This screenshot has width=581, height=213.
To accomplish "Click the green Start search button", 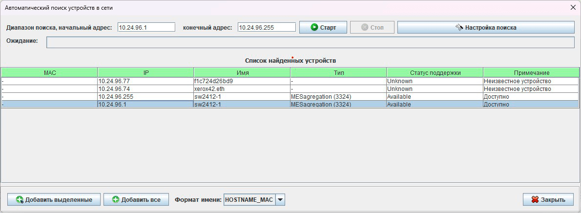I will tap(323, 28).
